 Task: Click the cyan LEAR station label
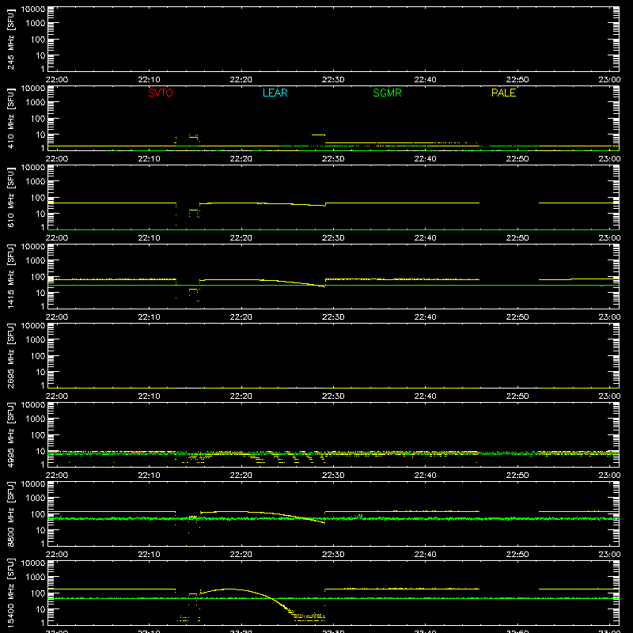tap(275, 93)
